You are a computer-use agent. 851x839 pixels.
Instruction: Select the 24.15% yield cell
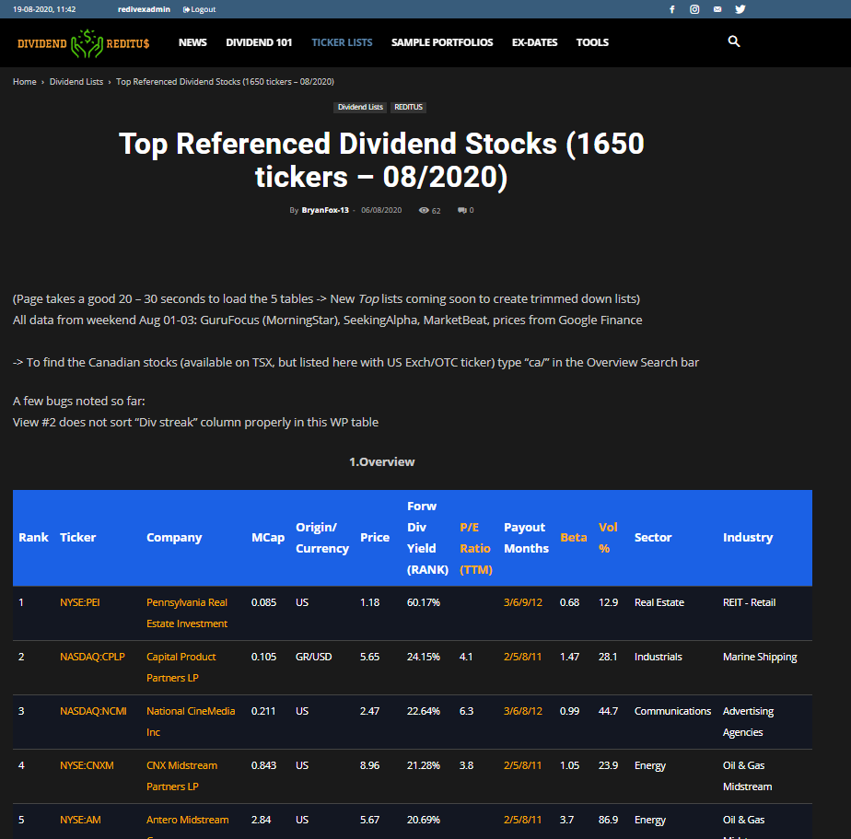coord(424,657)
